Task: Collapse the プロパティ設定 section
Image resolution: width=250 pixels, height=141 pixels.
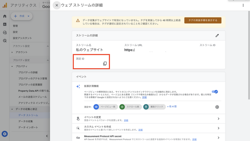Action: coord(48,60)
